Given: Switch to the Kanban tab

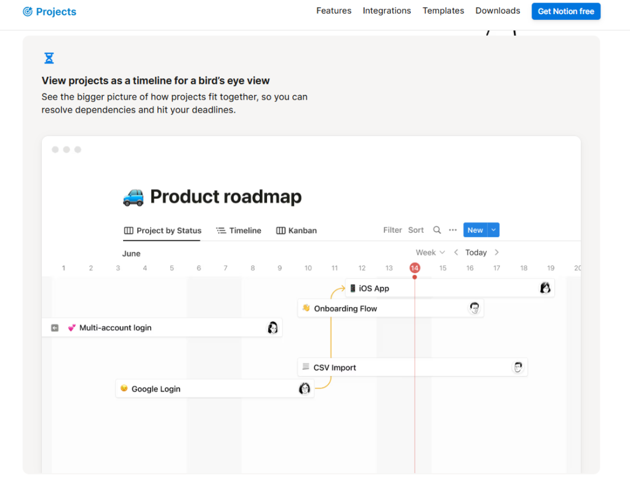Looking at the screenshot, I should (x=297, y=231).
